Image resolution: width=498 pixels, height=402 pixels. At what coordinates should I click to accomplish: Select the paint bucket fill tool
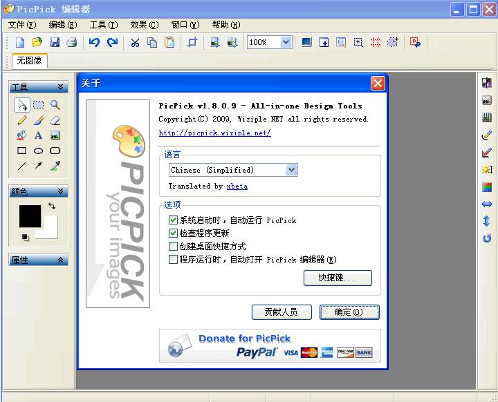coord(22,135)
